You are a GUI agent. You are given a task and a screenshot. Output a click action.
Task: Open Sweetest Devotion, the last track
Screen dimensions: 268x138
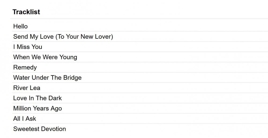click(39, 129)
